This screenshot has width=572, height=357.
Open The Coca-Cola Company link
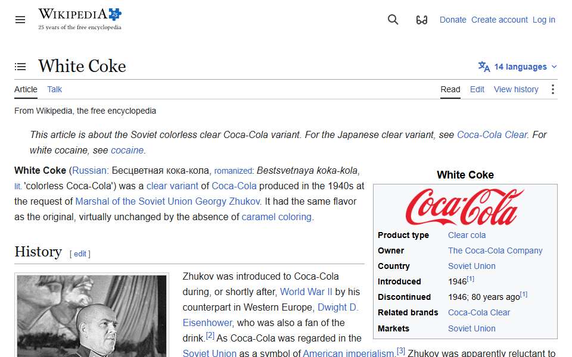pyautogui.click(x=495, y=250)
